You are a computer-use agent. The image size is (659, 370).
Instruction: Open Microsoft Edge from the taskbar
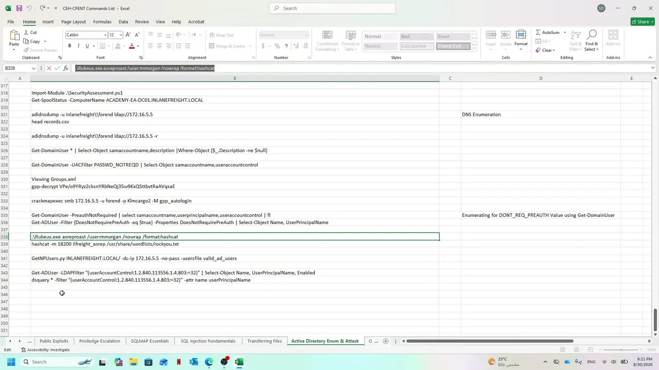(x=209, y=362)
